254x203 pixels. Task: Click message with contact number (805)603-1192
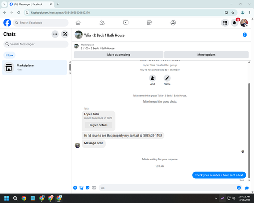[123, 136]
